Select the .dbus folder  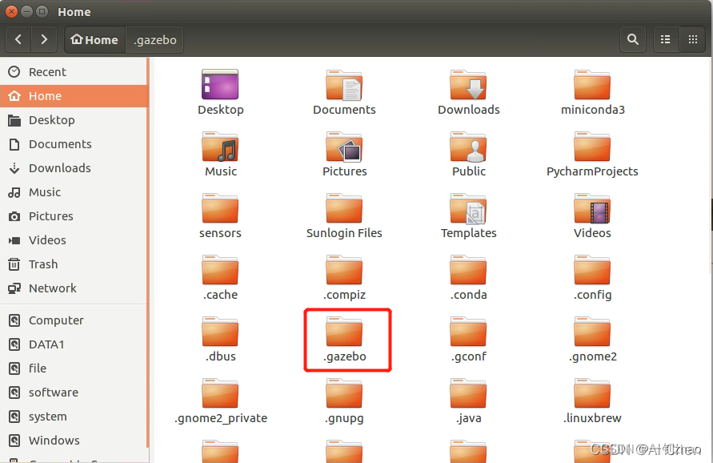[x=221, y=339]
